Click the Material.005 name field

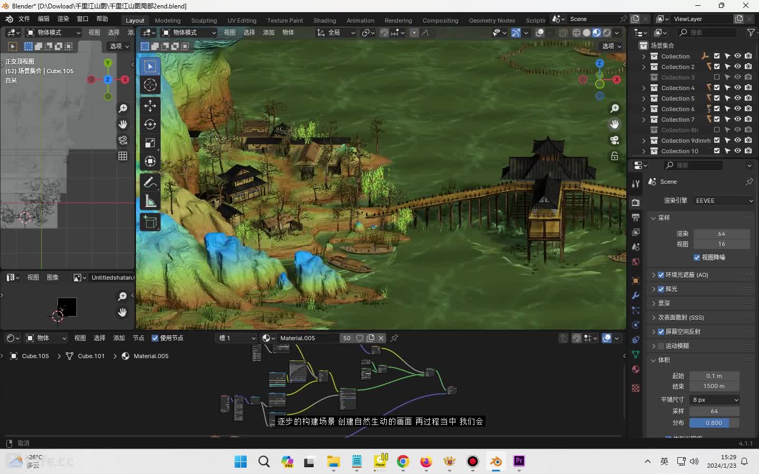[x=308, y=338]
